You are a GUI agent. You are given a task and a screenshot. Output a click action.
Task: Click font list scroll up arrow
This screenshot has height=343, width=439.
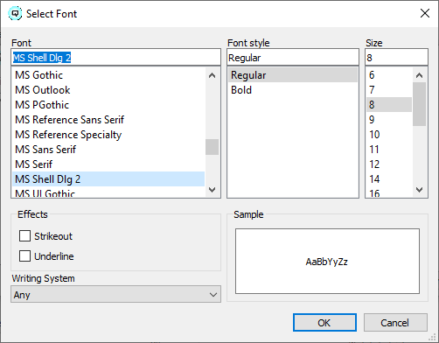pos(212,75)
